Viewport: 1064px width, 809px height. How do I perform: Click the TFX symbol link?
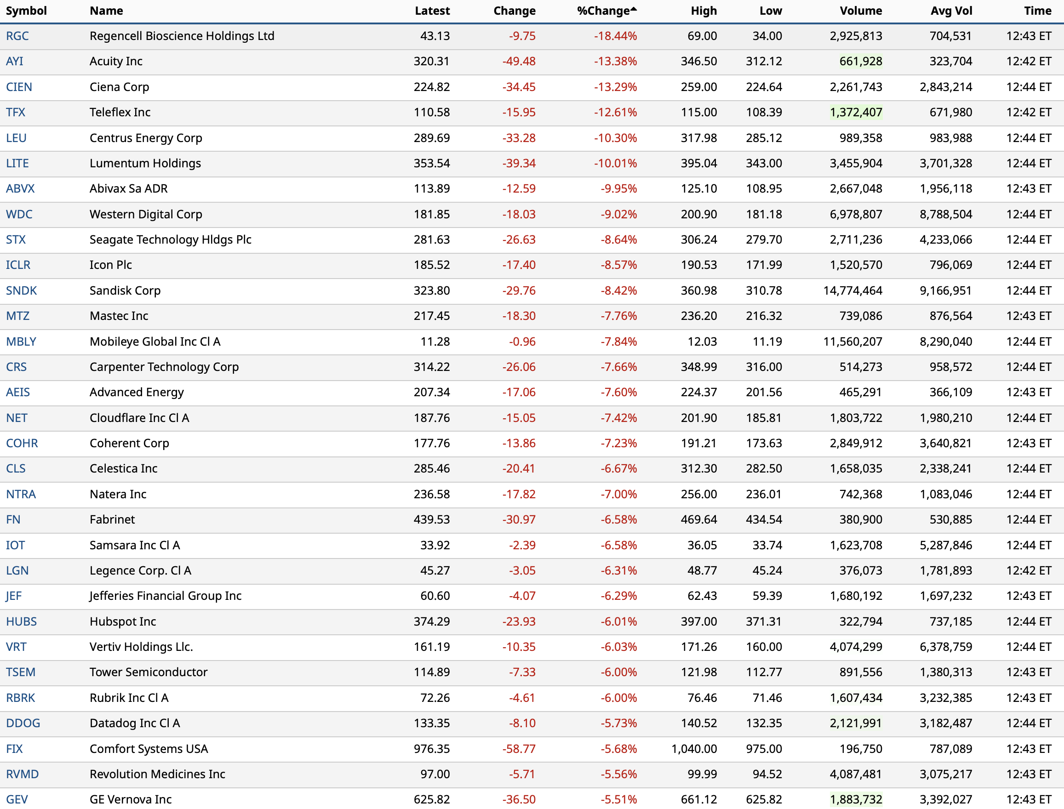[16, 112]
